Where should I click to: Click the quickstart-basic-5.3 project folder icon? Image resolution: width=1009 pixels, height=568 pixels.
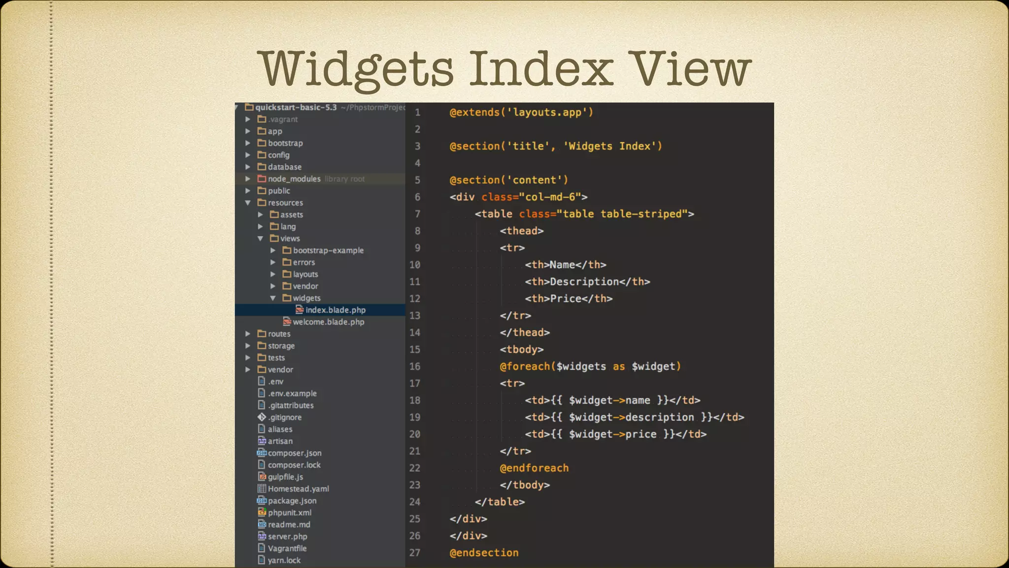pyautogui.click(x=249, y=107)
